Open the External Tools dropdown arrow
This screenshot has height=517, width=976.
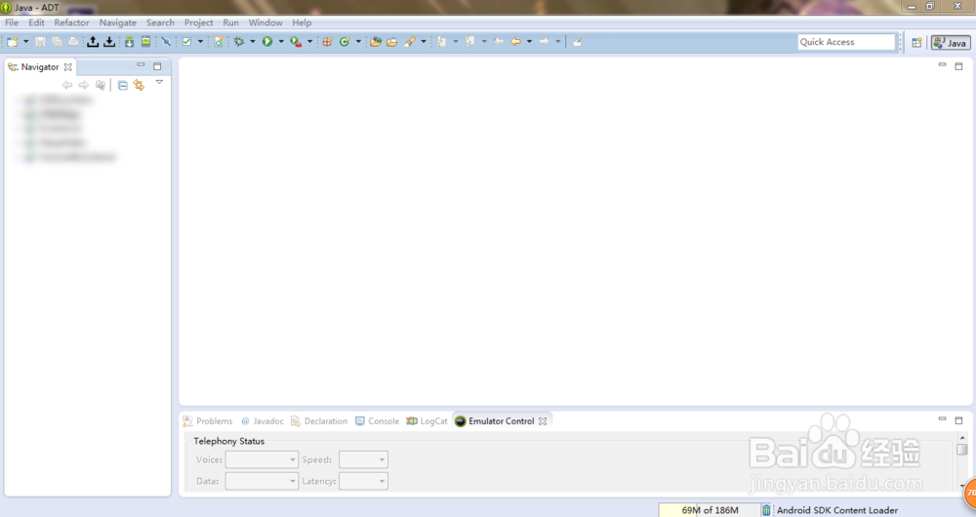point(309,42)
